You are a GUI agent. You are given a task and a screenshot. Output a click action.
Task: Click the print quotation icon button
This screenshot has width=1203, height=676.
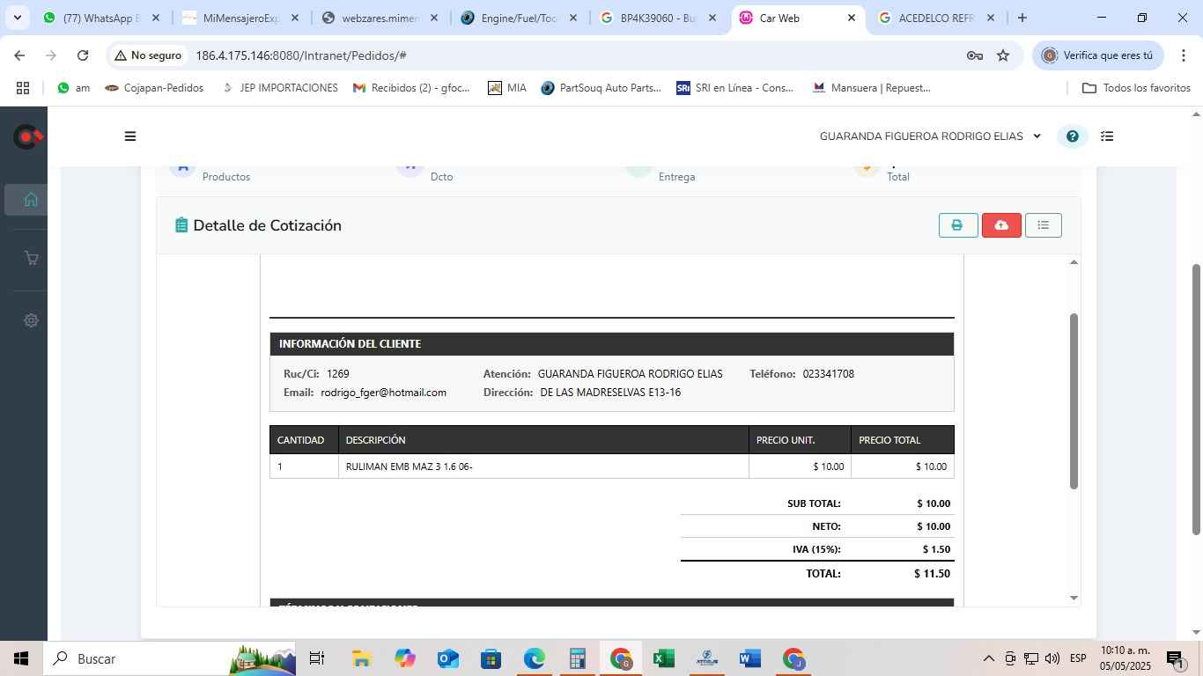point(957,225)
